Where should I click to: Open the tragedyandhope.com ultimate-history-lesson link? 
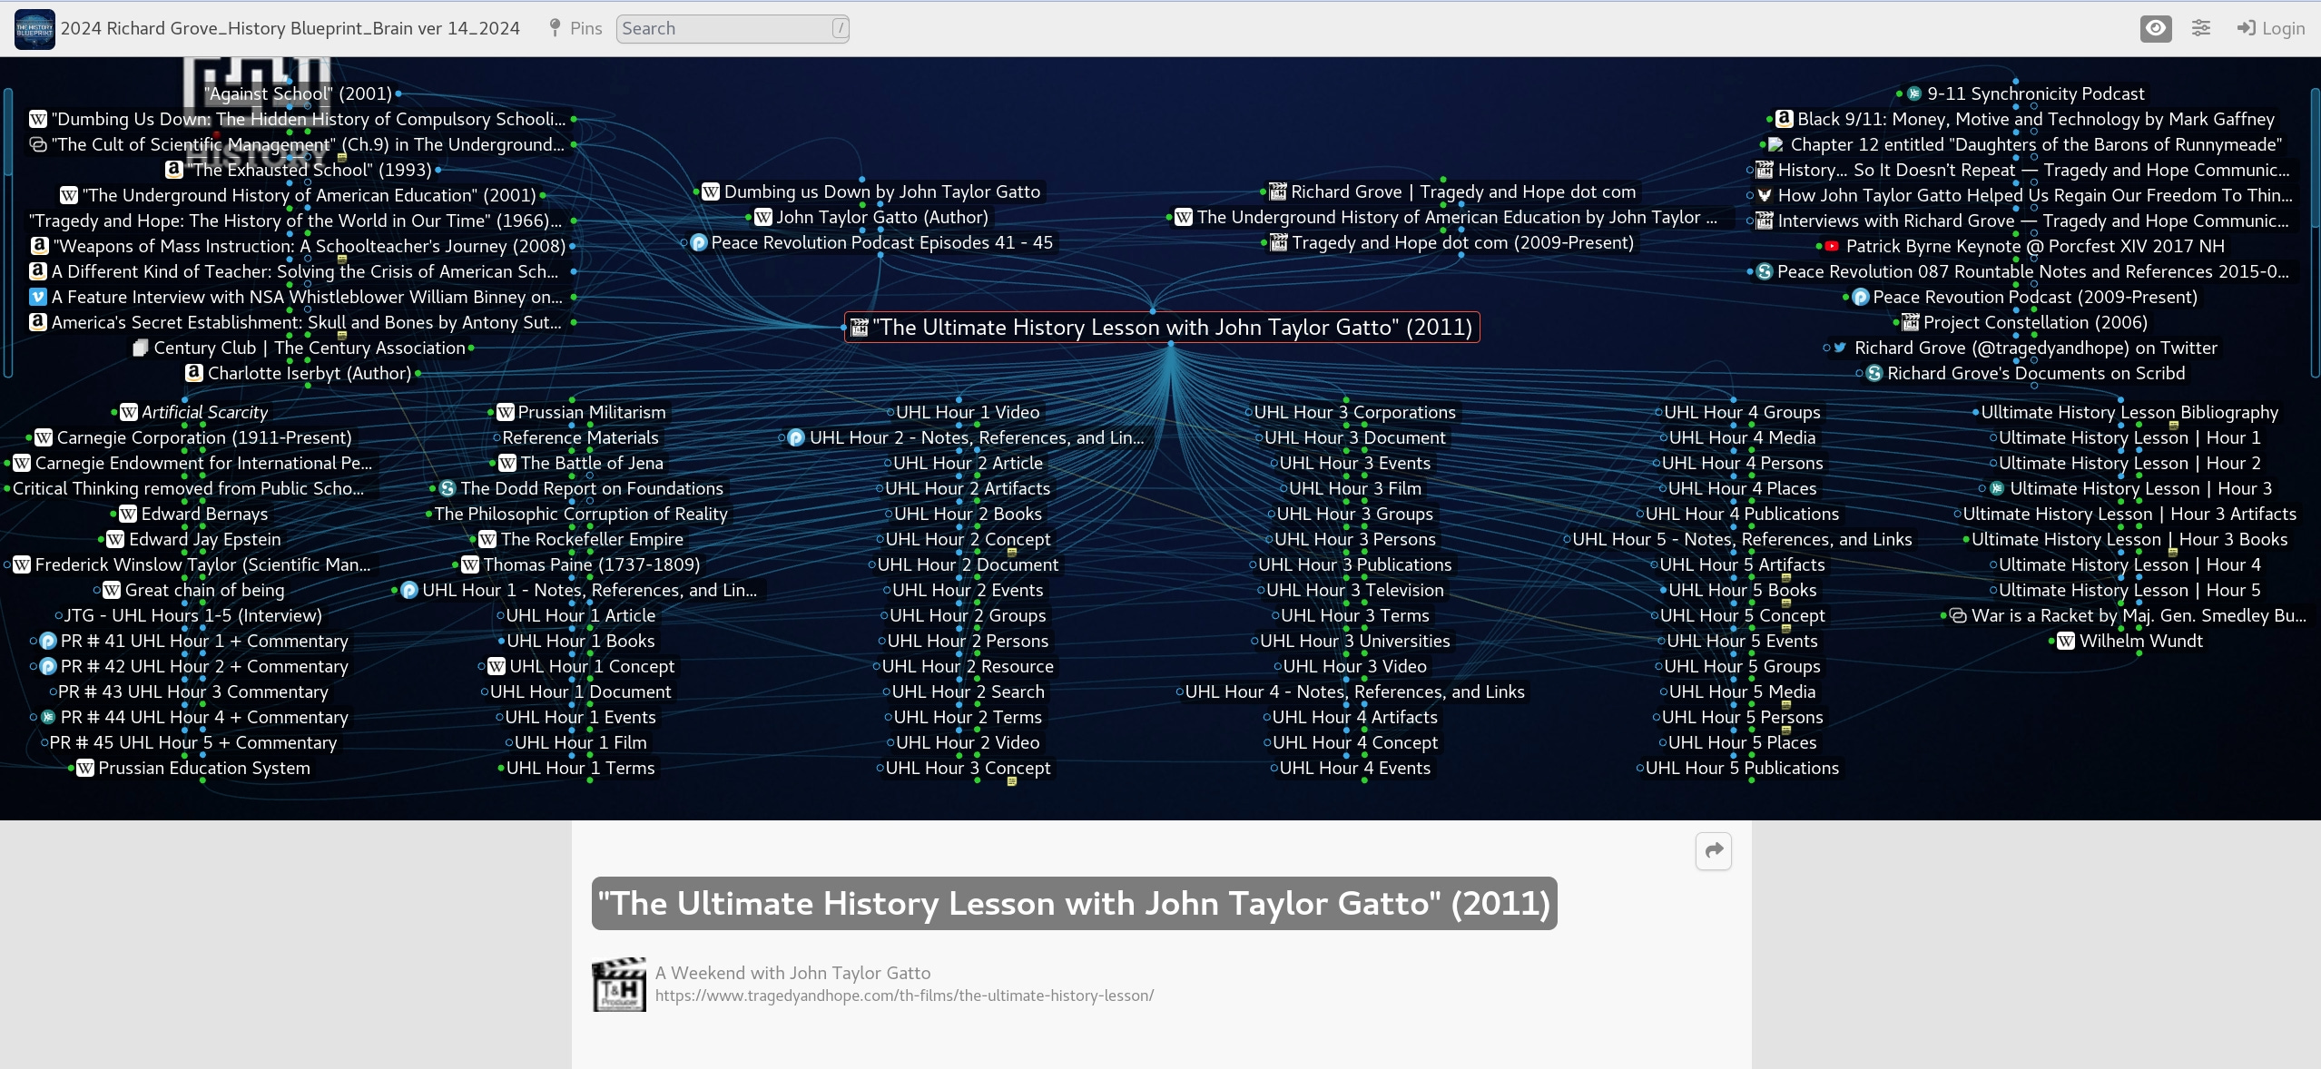(x=904, y=995)
